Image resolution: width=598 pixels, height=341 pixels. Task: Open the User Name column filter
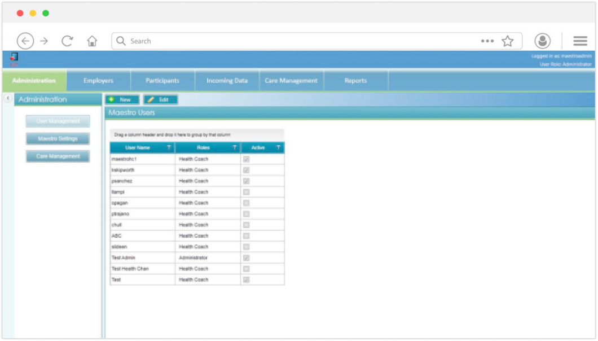pos(169,148)
